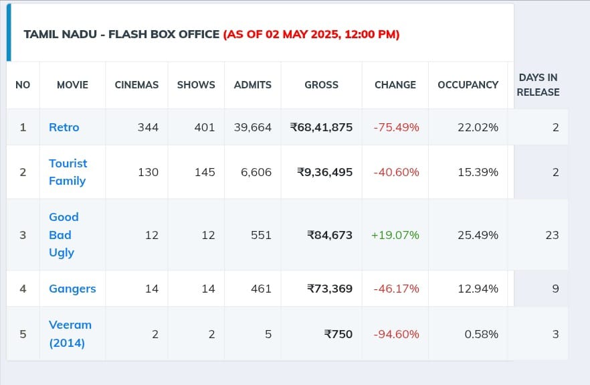Click the NO column header
This screenshot has width=590, height=385.
(23, 85)
